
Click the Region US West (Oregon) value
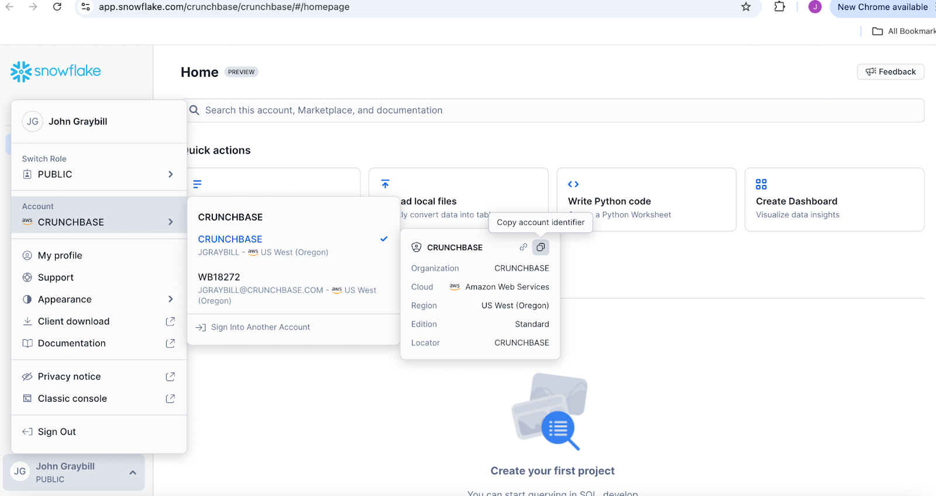pyautogui.click(x=515, y=306)
